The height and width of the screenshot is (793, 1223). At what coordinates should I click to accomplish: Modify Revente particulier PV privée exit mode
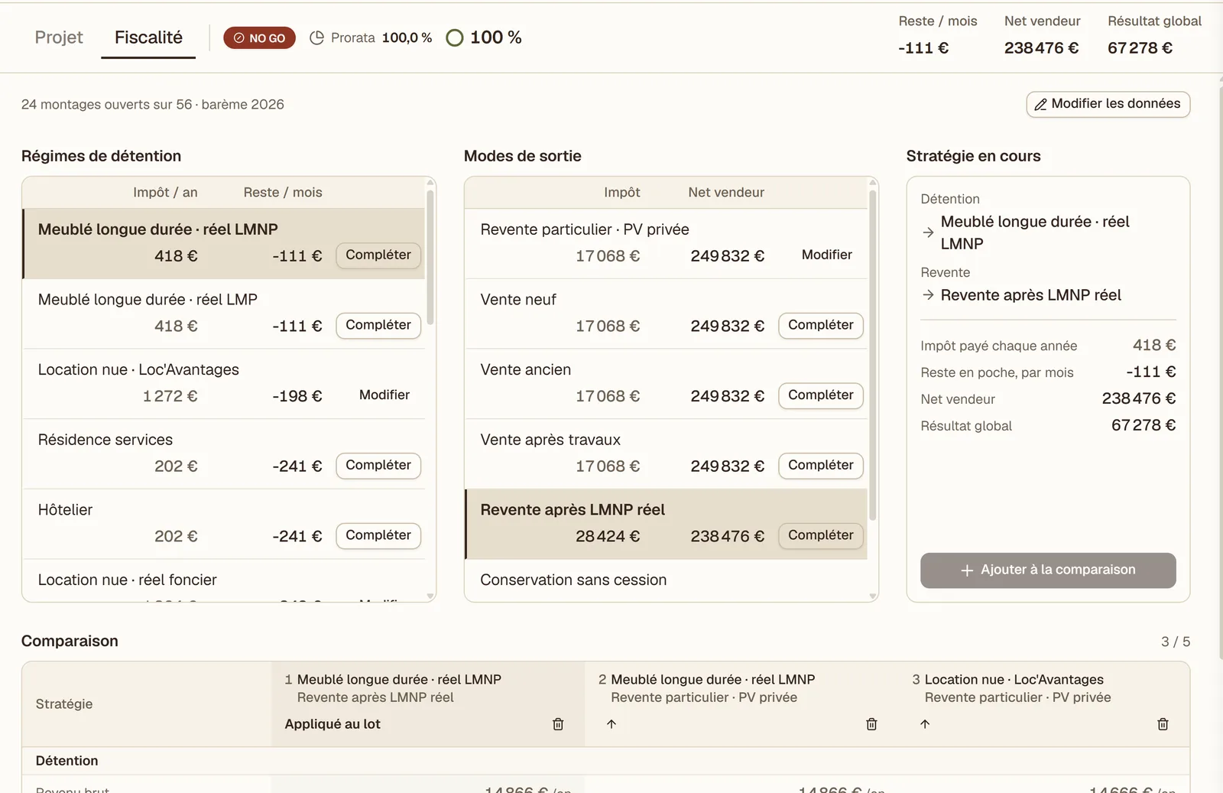(826, 255)
